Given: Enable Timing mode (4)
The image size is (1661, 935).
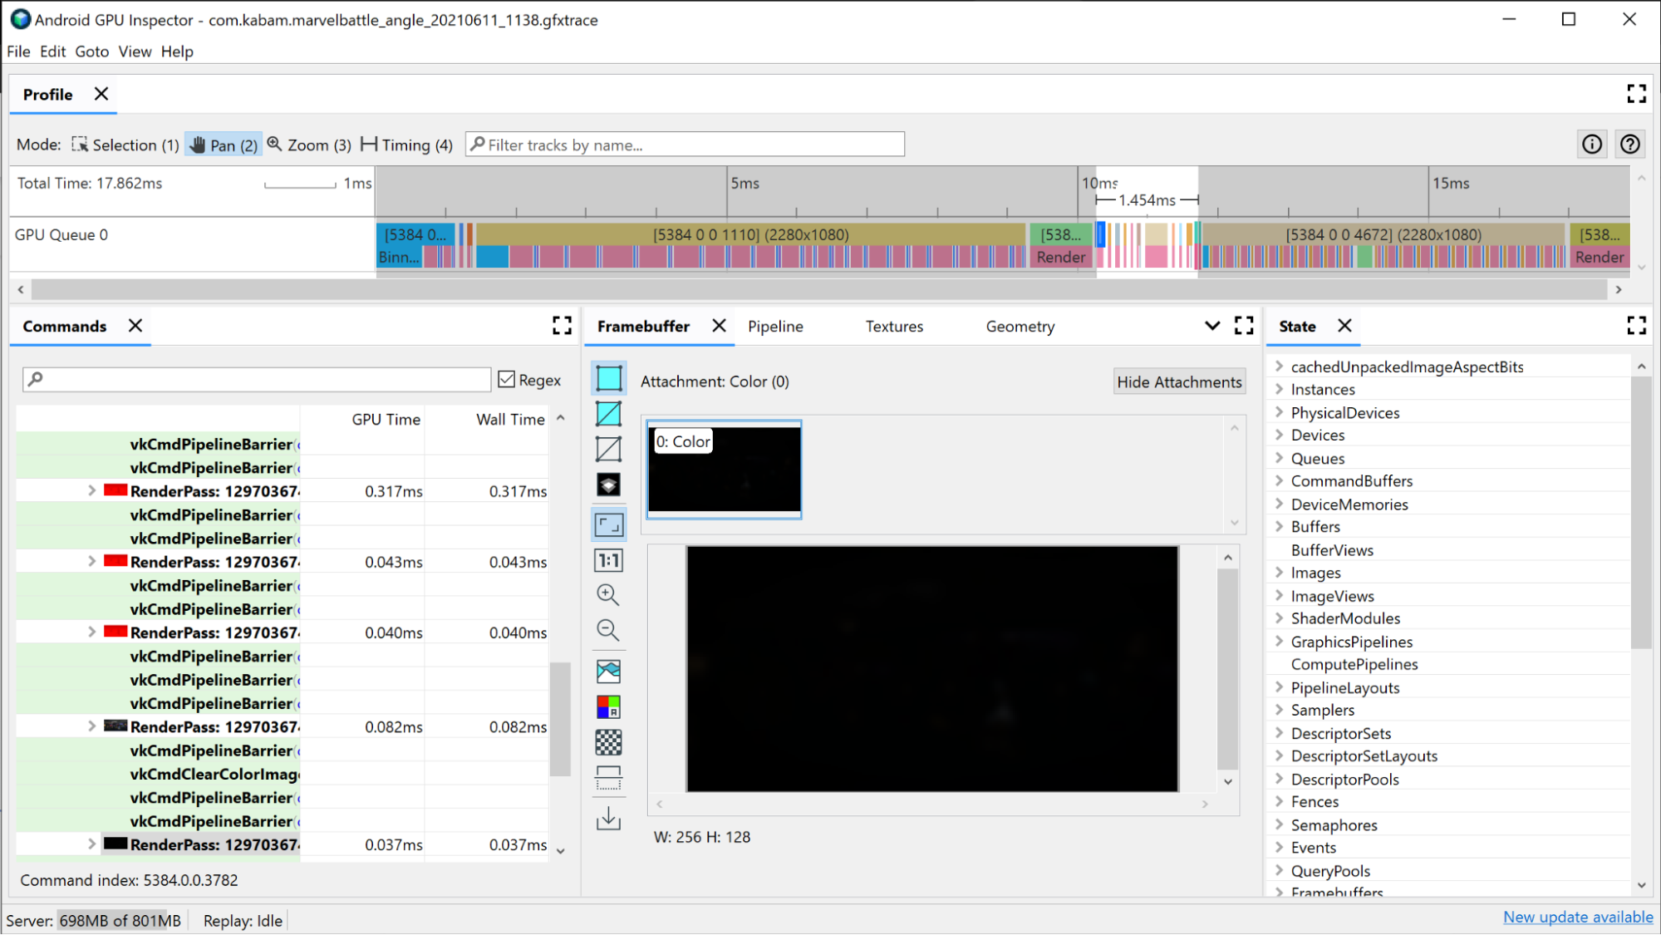Looking at the screenshot, I should [x=407, y=145].
